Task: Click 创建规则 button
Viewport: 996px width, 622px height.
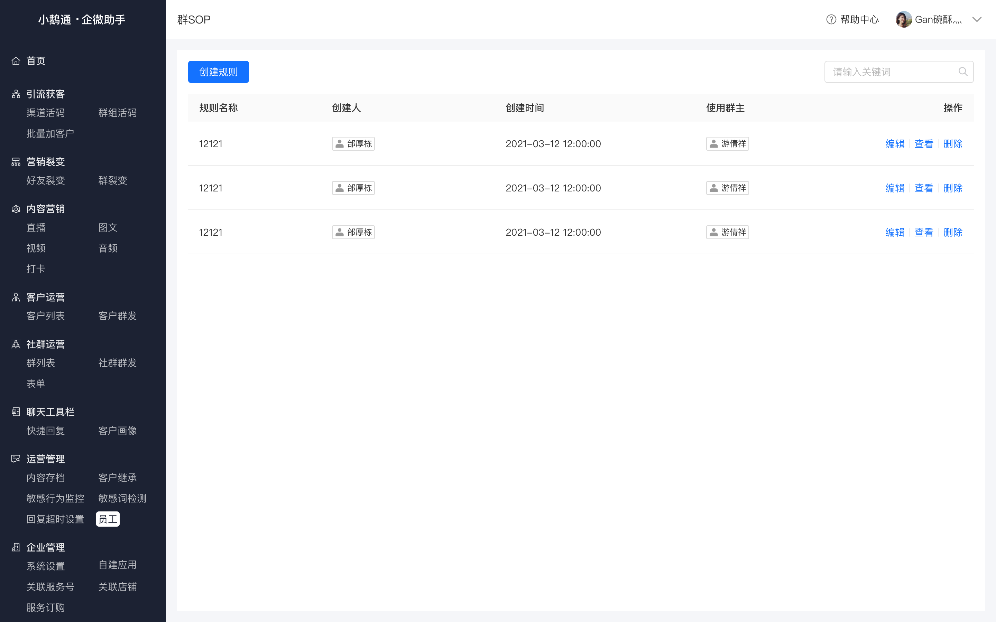Action: [x=219, y=72]
